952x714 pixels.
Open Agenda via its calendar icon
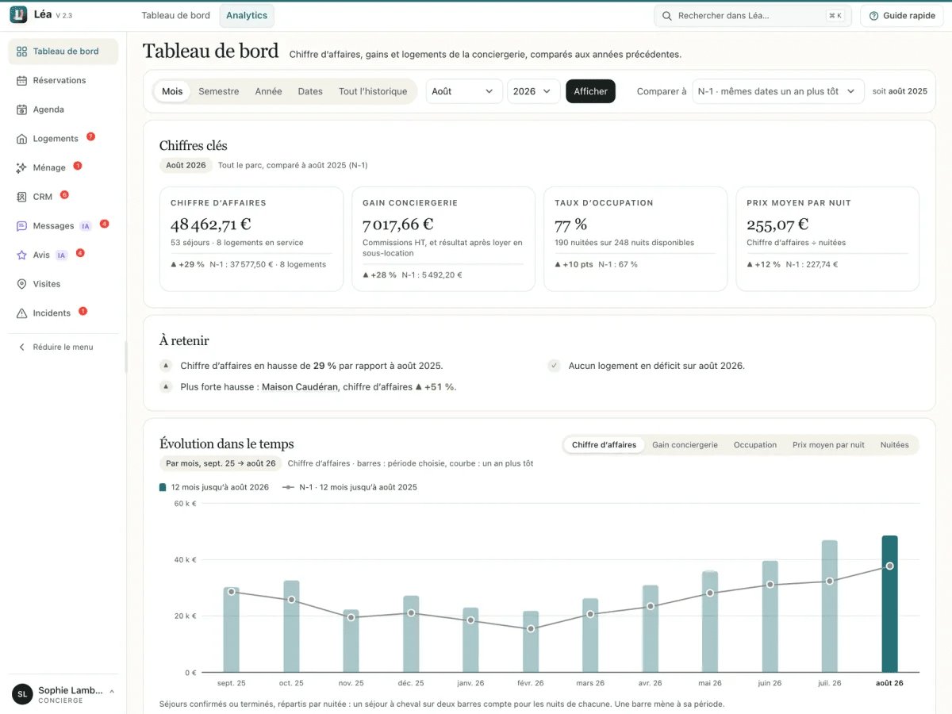tap(21, 109)
